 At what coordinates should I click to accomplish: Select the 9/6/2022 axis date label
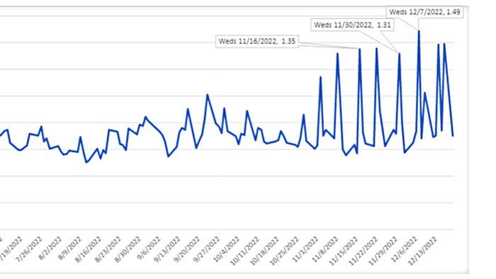[x=149, y=249]
